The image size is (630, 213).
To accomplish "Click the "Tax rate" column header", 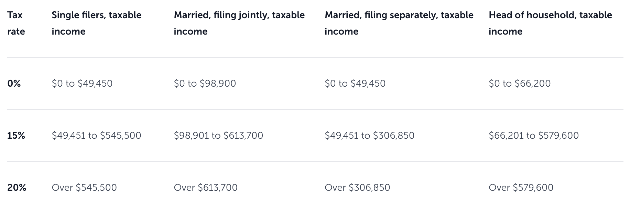I will pyautogui.click(x=16, y=23).
